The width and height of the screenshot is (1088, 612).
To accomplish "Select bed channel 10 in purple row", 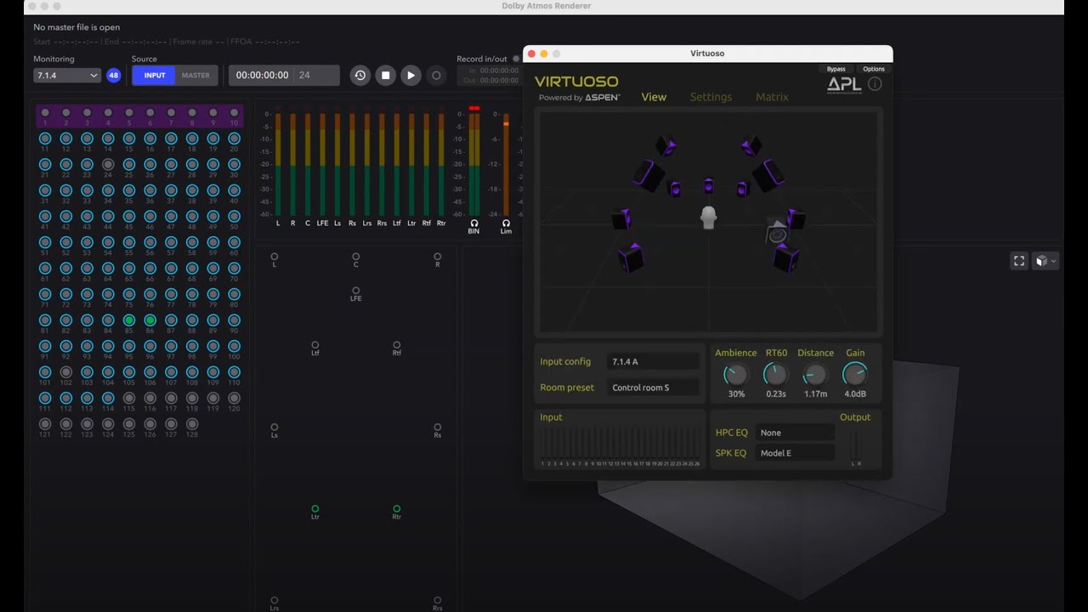I will [x=234, y=113].
